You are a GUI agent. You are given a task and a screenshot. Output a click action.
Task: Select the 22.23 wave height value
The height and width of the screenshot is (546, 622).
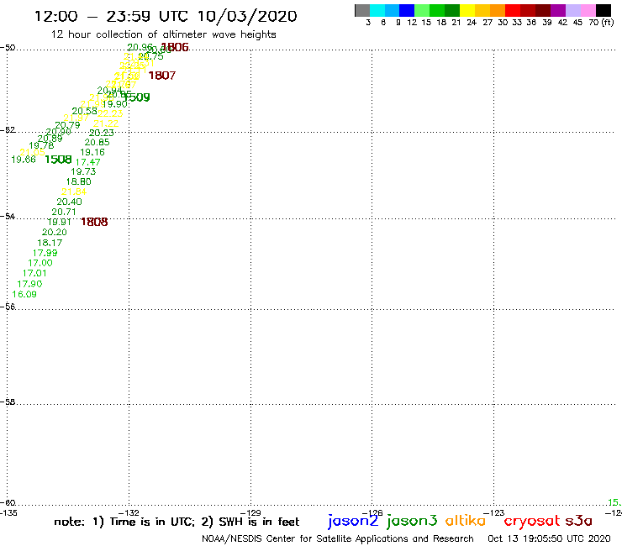point(110,113)
